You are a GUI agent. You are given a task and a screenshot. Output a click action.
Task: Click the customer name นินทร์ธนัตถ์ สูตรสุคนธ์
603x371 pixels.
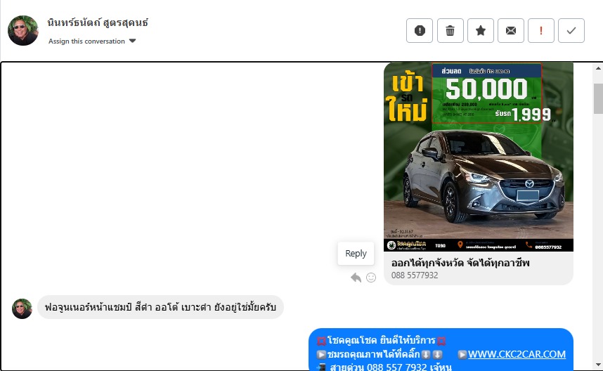[x=98, y=22]
